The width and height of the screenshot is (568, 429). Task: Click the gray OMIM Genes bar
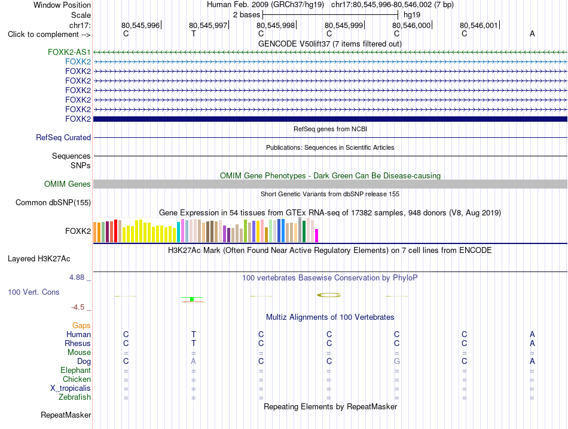pyautogui.click(x=330, y=184)
